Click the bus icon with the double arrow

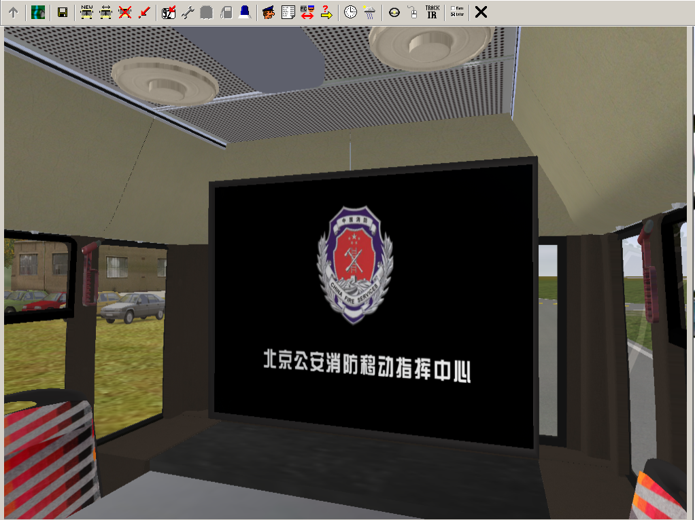click(106, 12)
